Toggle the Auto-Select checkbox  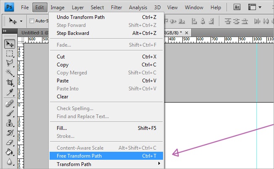pos(32,21)
